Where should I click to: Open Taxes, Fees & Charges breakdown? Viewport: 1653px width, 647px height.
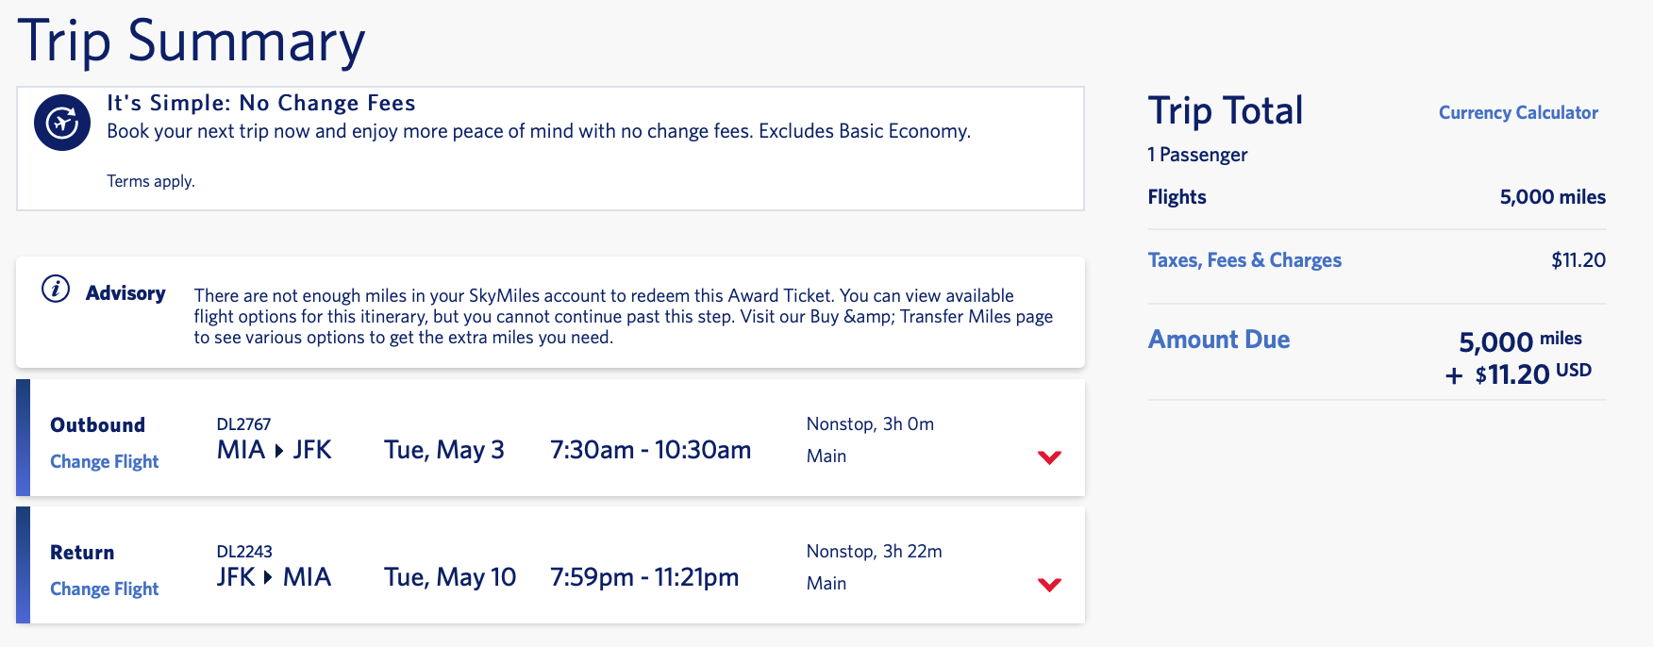coord(1244,260)
